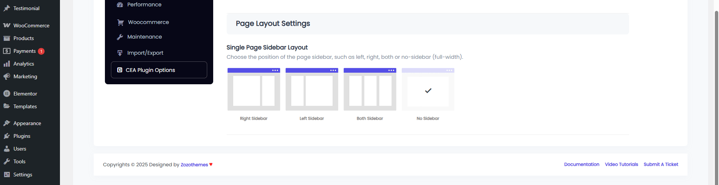This screenshot has width=719, height=185.
Task: Open the Templates admin menu
Action: pyautogui.click(x=25, y=106)
